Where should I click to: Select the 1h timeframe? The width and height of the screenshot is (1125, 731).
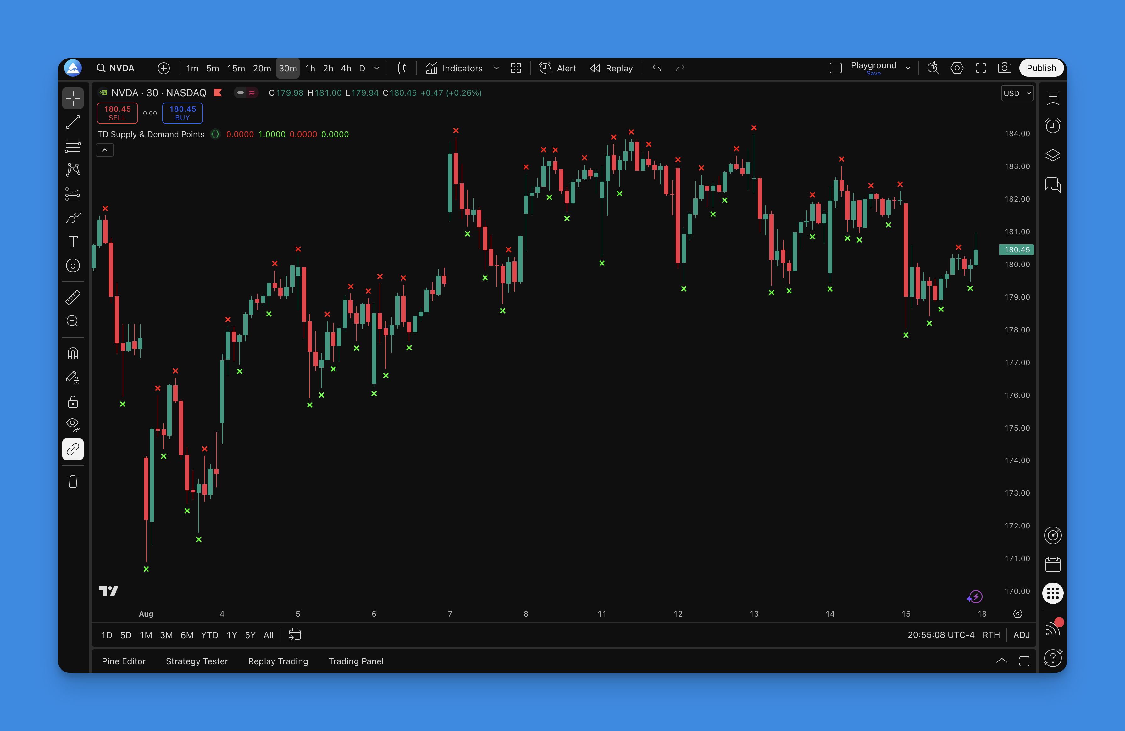[x=310, y=68]
